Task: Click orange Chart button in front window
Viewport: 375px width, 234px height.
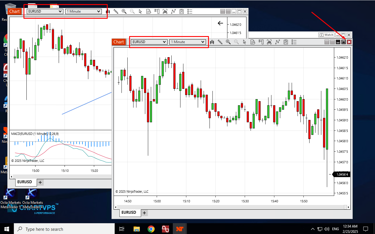Action: [119, 42]
